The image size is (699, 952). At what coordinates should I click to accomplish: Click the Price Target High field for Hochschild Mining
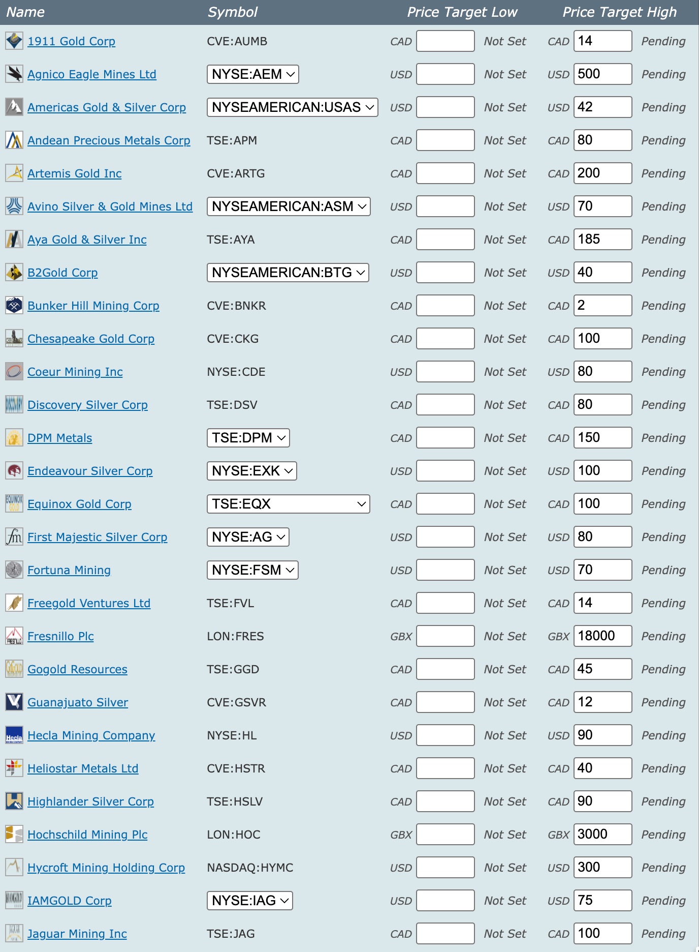[x=603, y=835]
